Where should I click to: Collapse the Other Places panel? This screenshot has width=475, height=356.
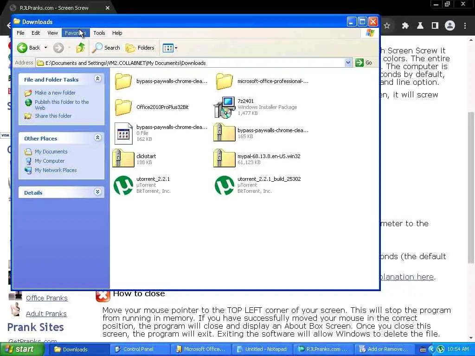pyautogui.click(x=97, y=138)
